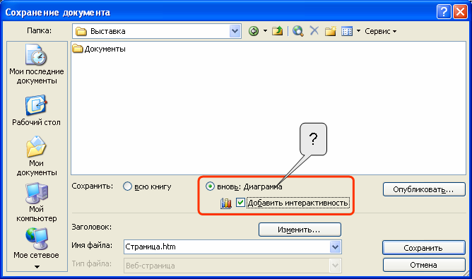Viewport: 472px width, 279px height.
Task: Open the Сервис menu
Action: (380, 31)
